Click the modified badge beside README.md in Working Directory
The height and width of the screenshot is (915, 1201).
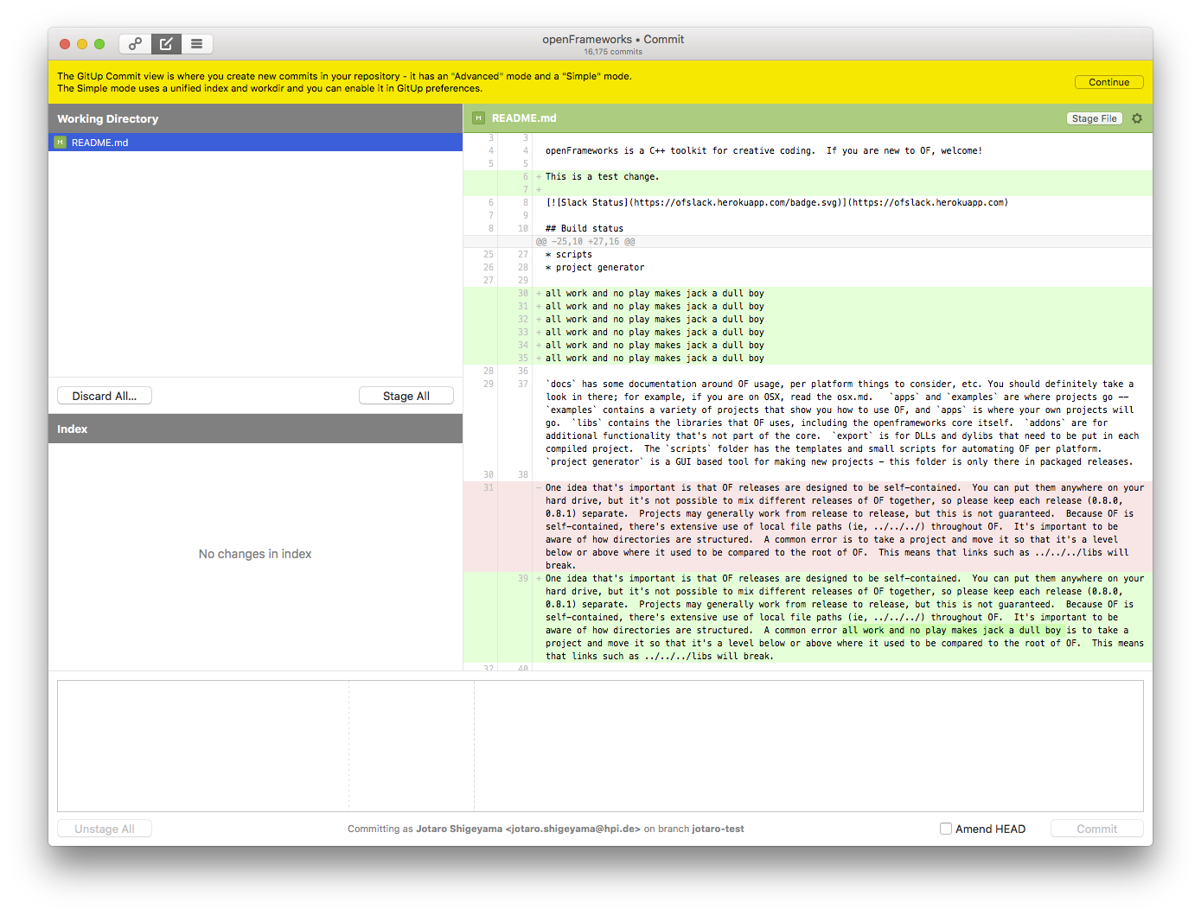pos(60,143)
